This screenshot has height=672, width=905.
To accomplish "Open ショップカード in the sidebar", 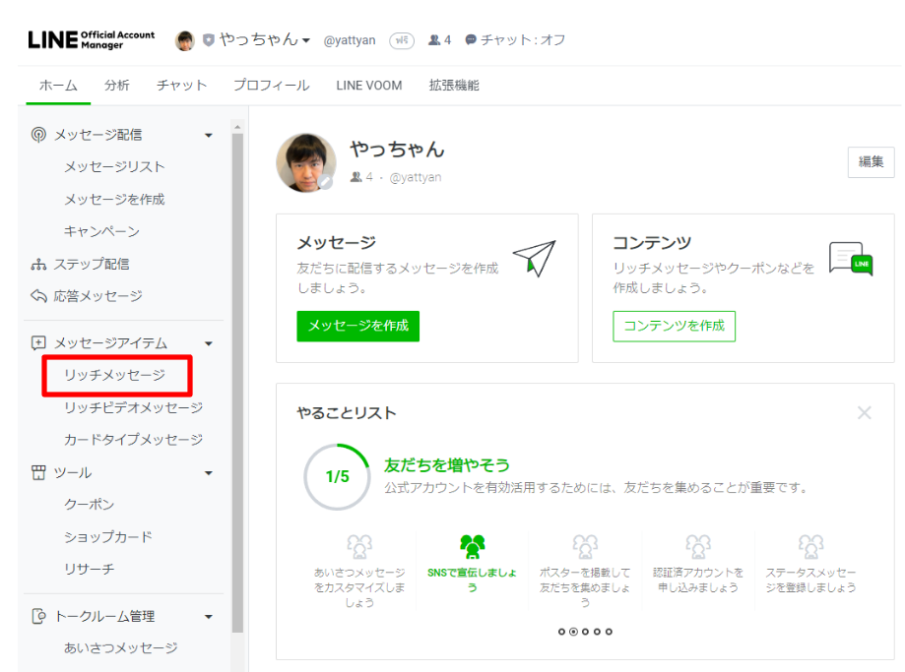I will click(108, 536).
